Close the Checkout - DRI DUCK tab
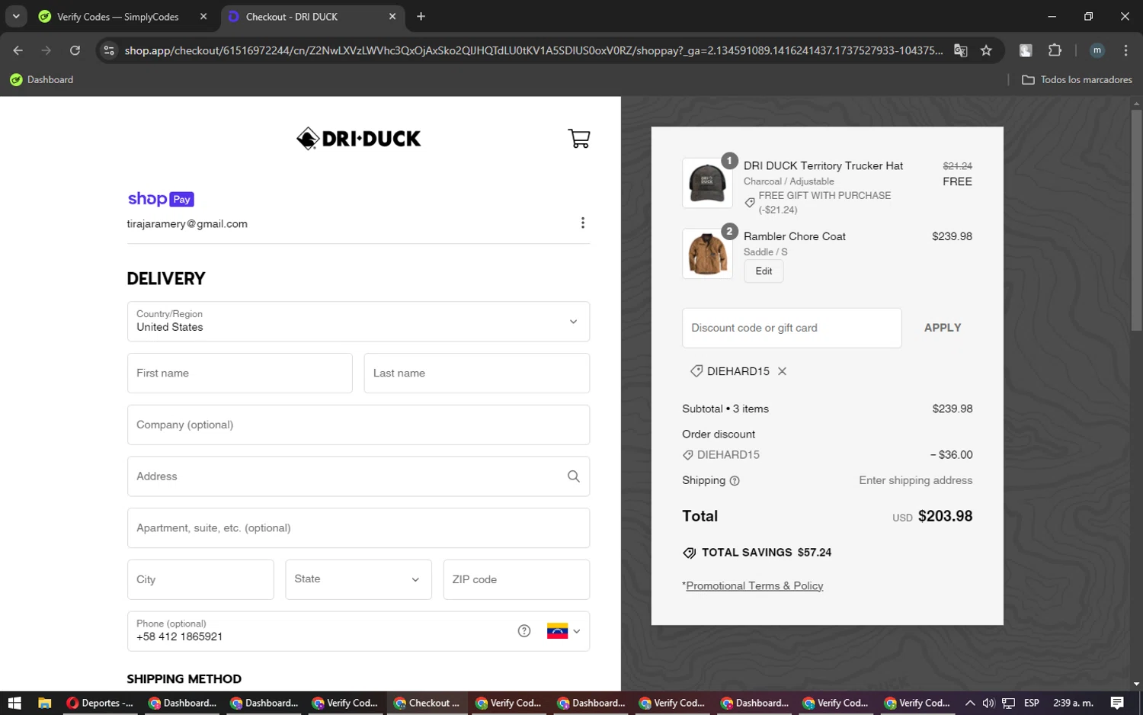The width and height of the screenshot is (1143, 715). (x=392, y=16)
